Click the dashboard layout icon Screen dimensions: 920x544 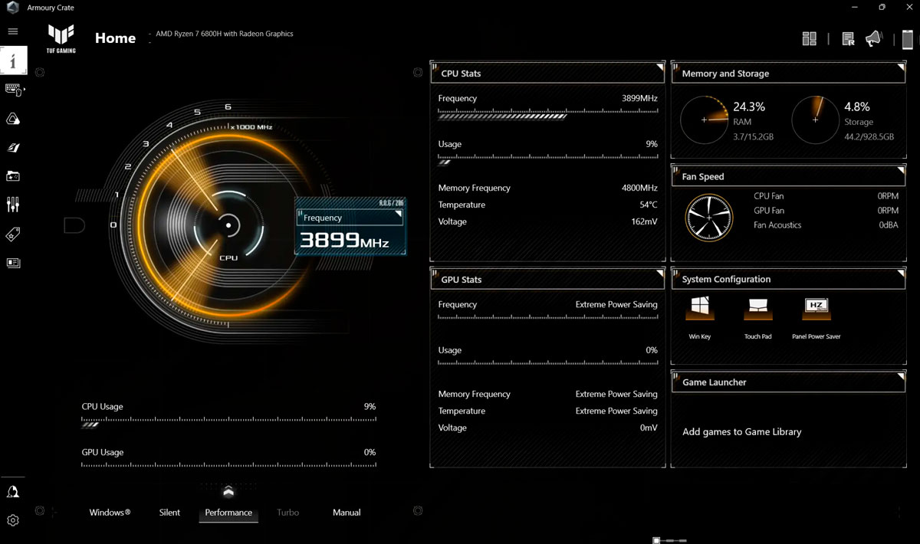click(x=809, y=39)
